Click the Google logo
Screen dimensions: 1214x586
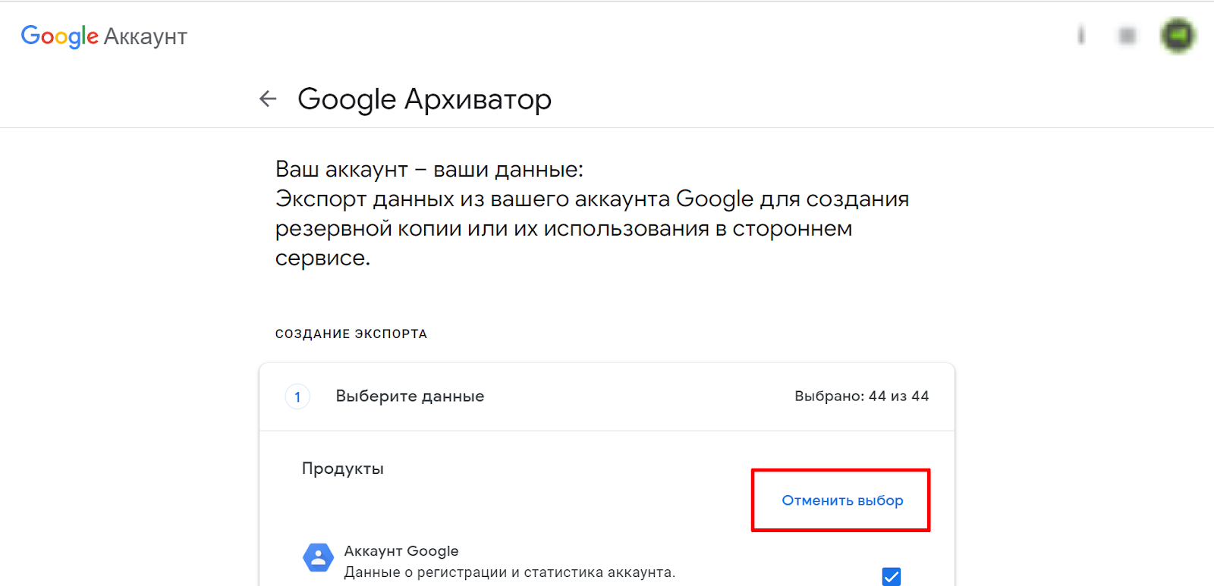pos(59,36)
